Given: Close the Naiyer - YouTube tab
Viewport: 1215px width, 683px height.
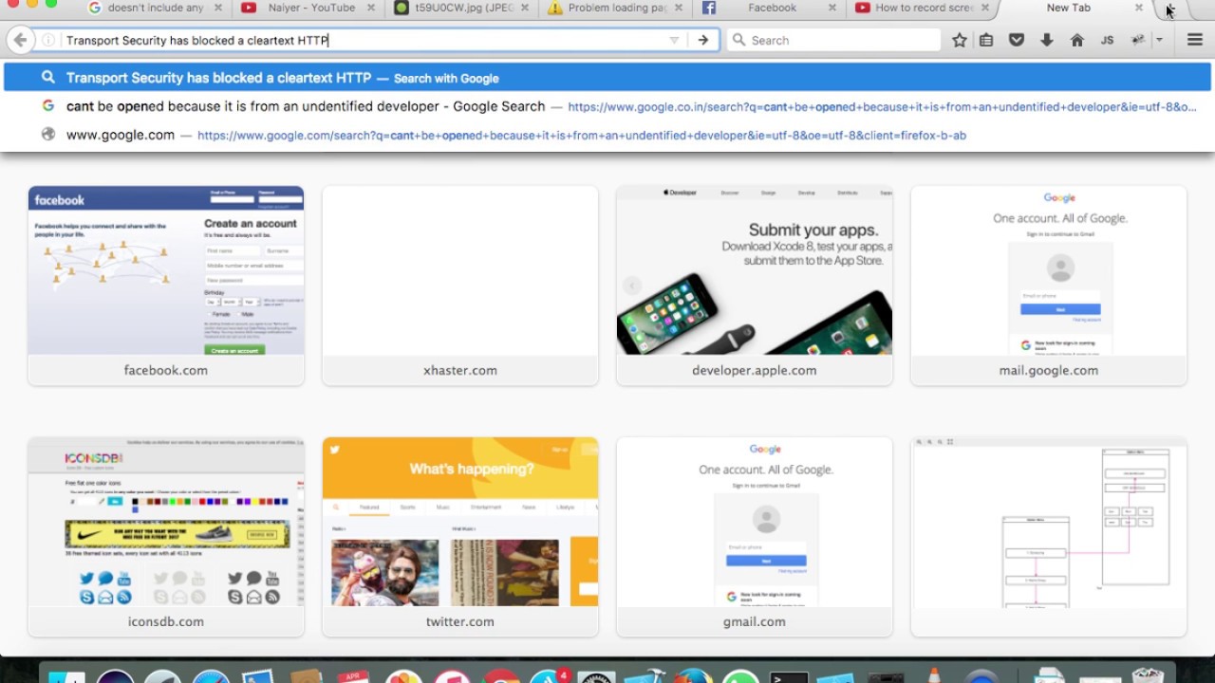Looking at the screenshot, I should pos(370,8).
